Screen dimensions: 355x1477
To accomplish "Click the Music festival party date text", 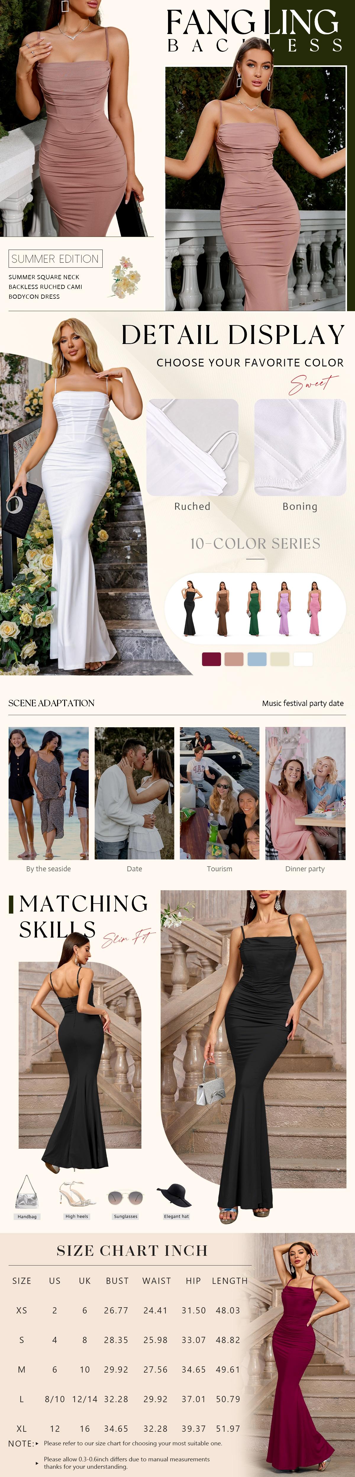I will (303, 703).
